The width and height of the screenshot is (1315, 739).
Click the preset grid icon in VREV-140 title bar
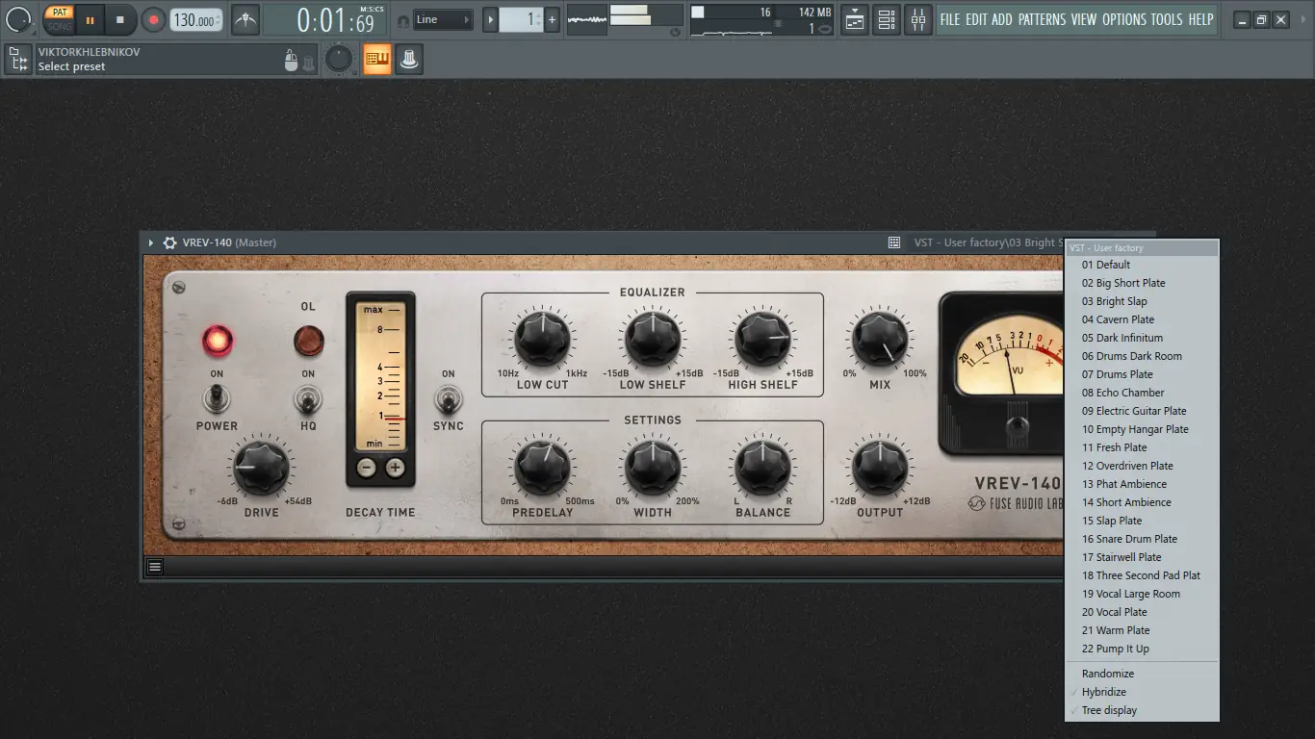894,242
